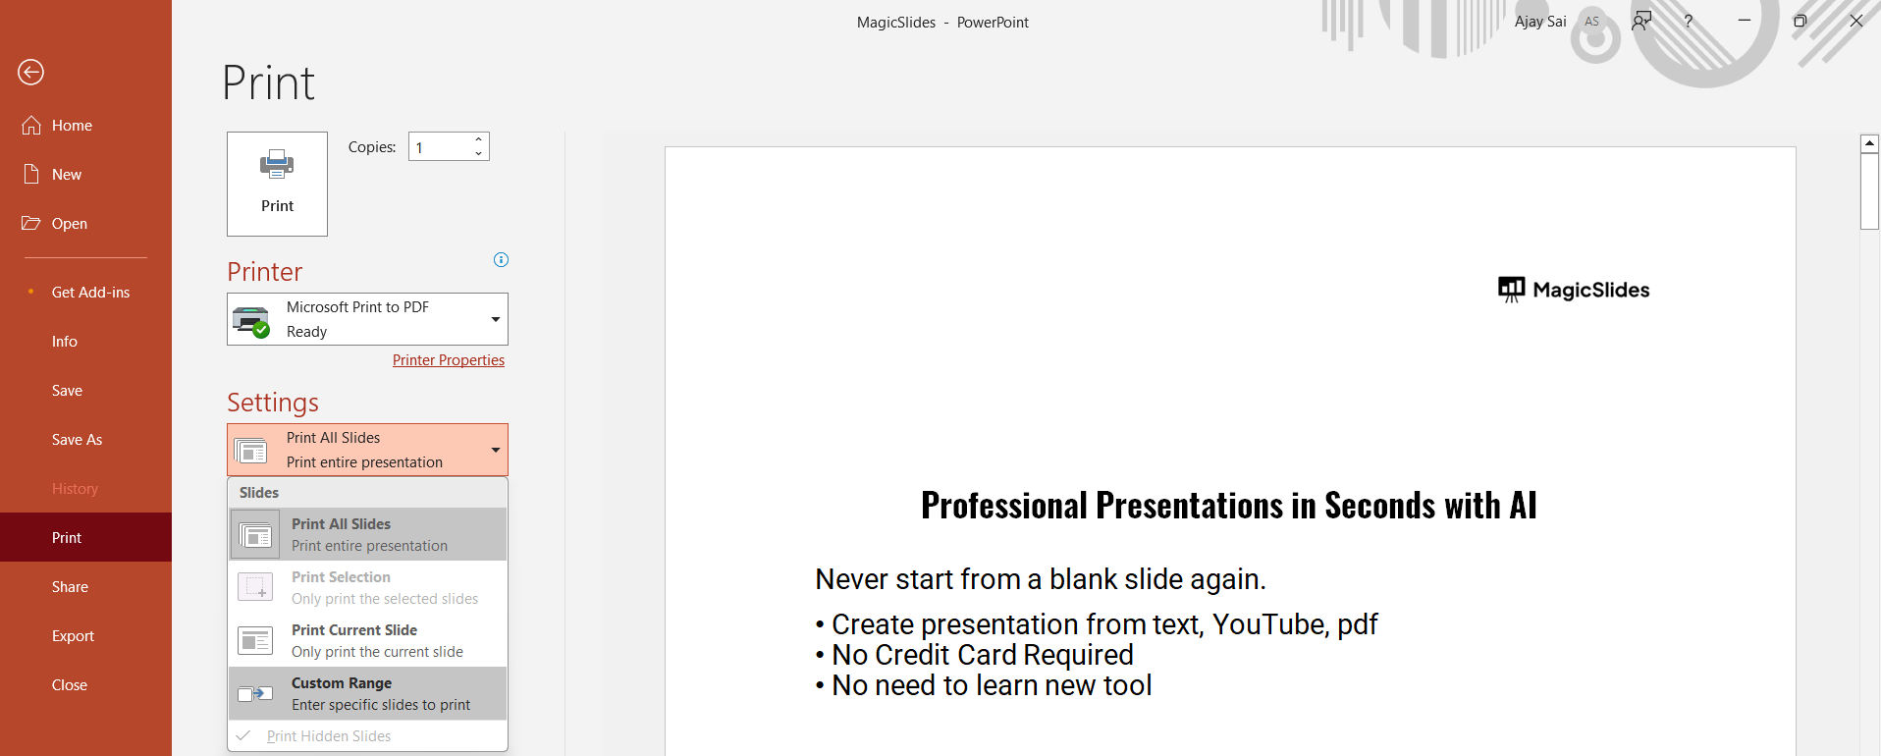
Task: Select the Print tab in sidebar
Action: (x=85, y=538)
